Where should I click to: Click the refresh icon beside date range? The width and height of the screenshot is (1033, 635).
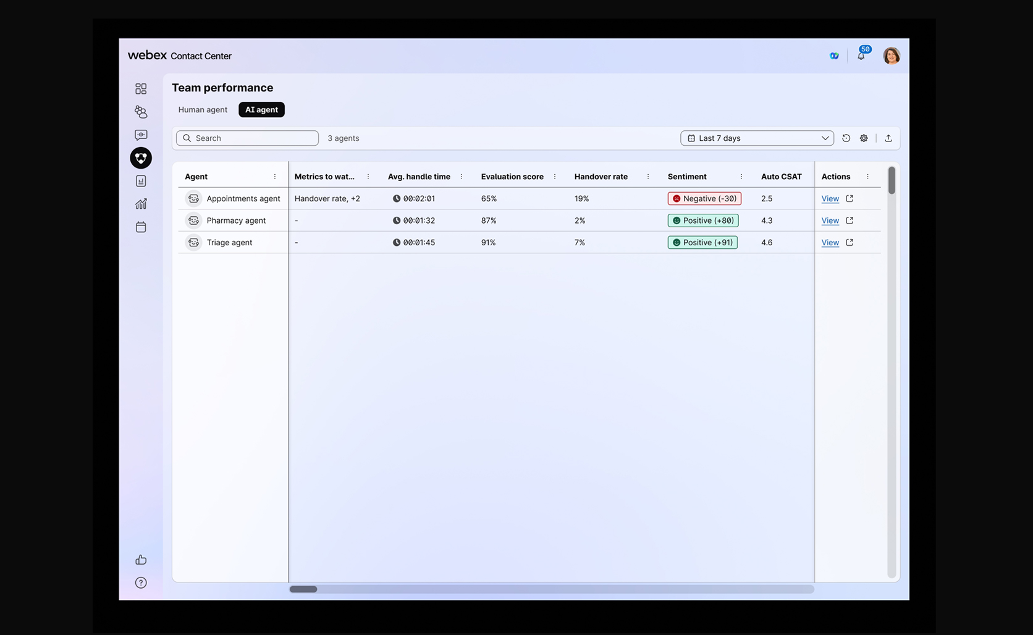click(x=846, y=138)
